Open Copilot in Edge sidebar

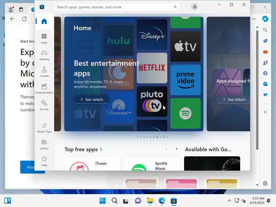point(265,19)
